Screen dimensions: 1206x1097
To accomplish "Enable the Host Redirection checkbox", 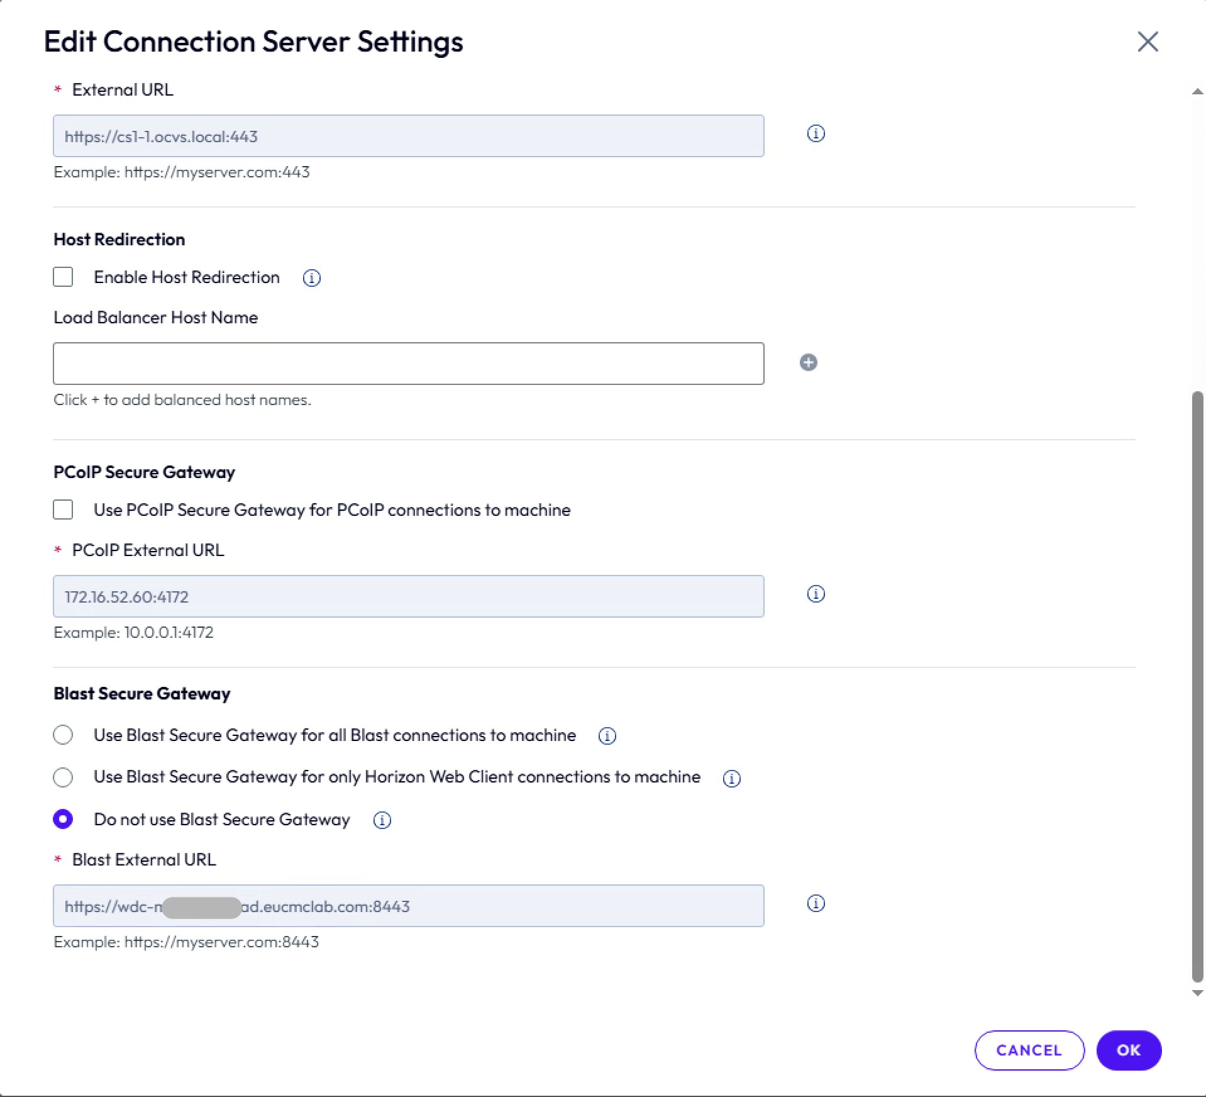I will [x=63, y=277].
